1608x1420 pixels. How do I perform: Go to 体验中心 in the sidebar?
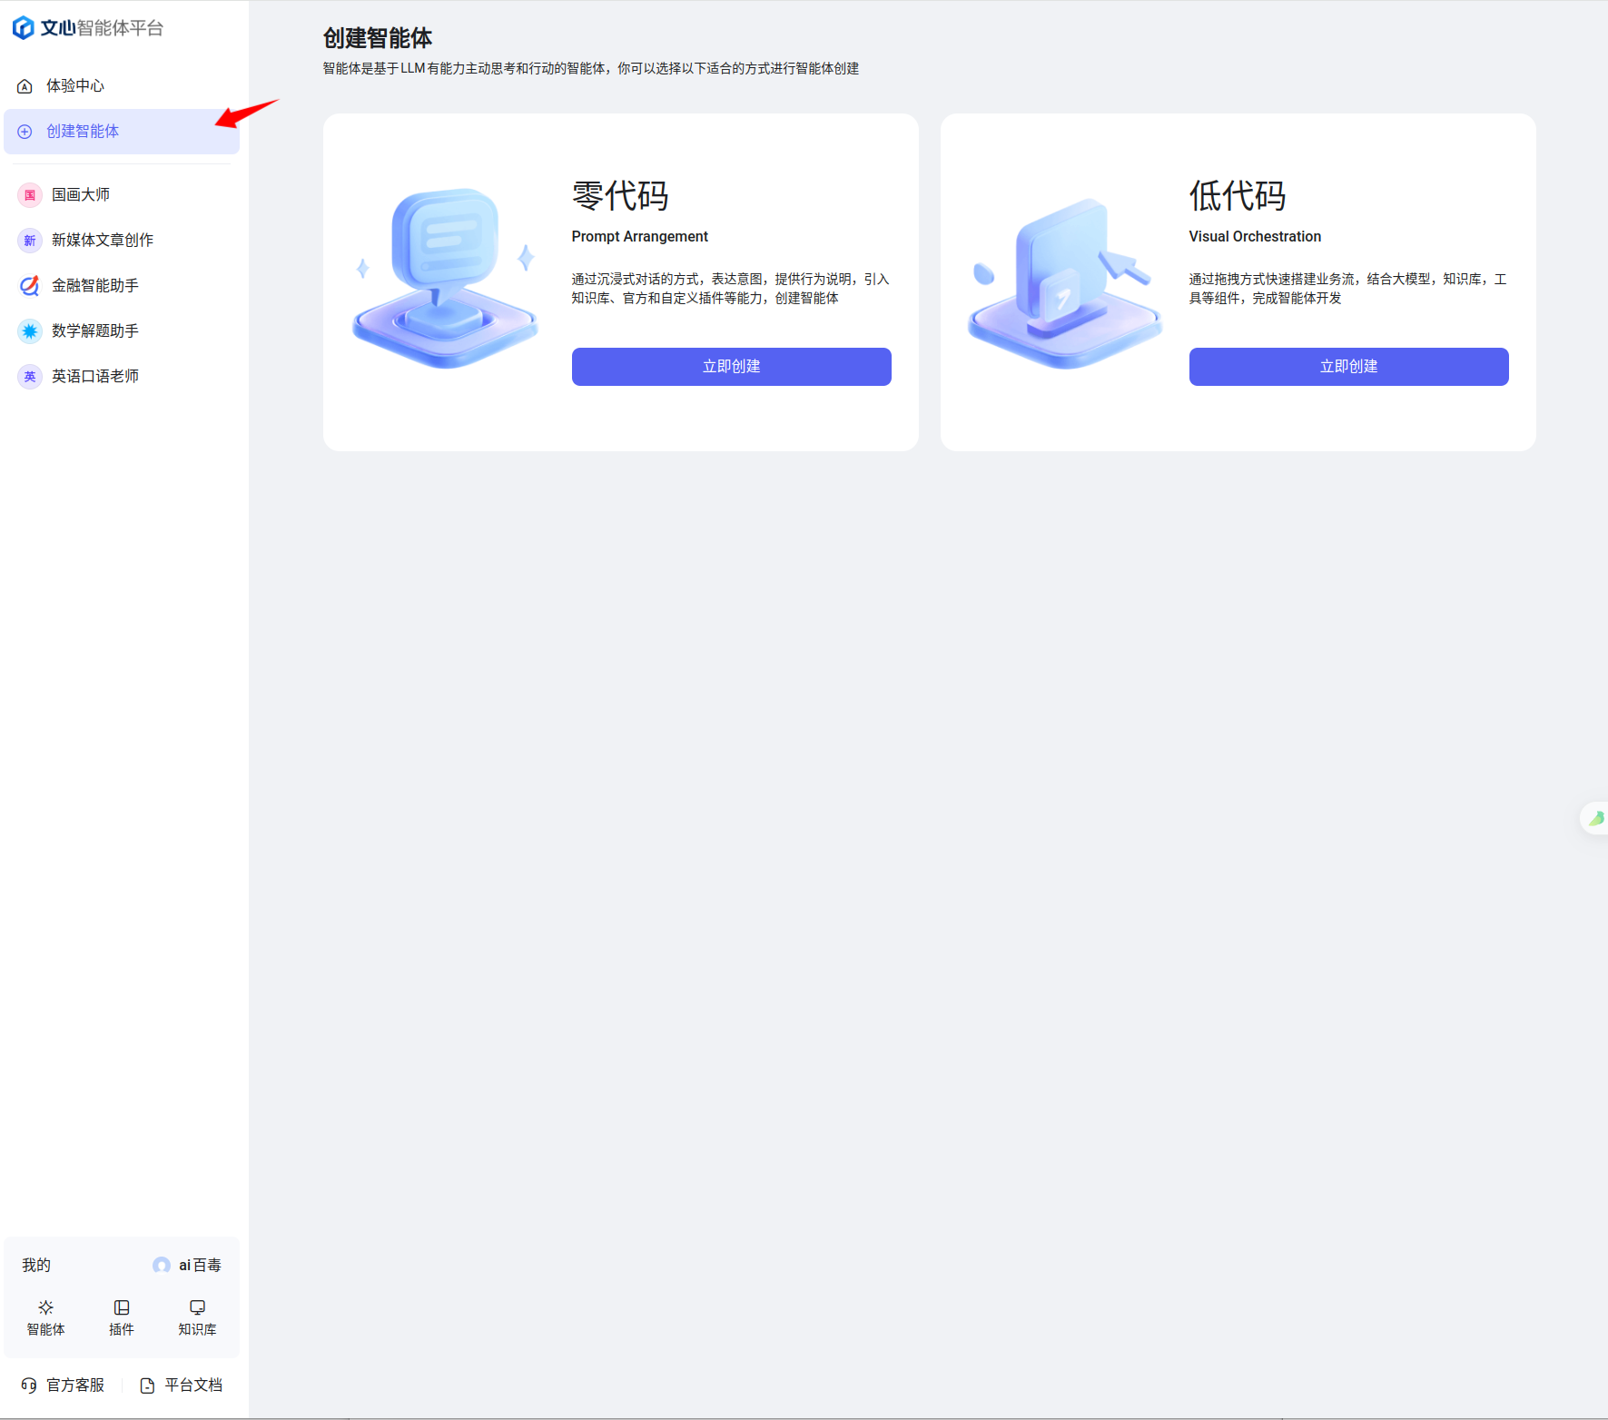pos(122,86)
